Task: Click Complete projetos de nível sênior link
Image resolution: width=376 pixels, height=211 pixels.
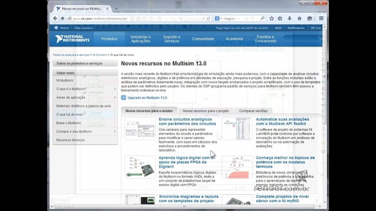Action: click(282, 199)
